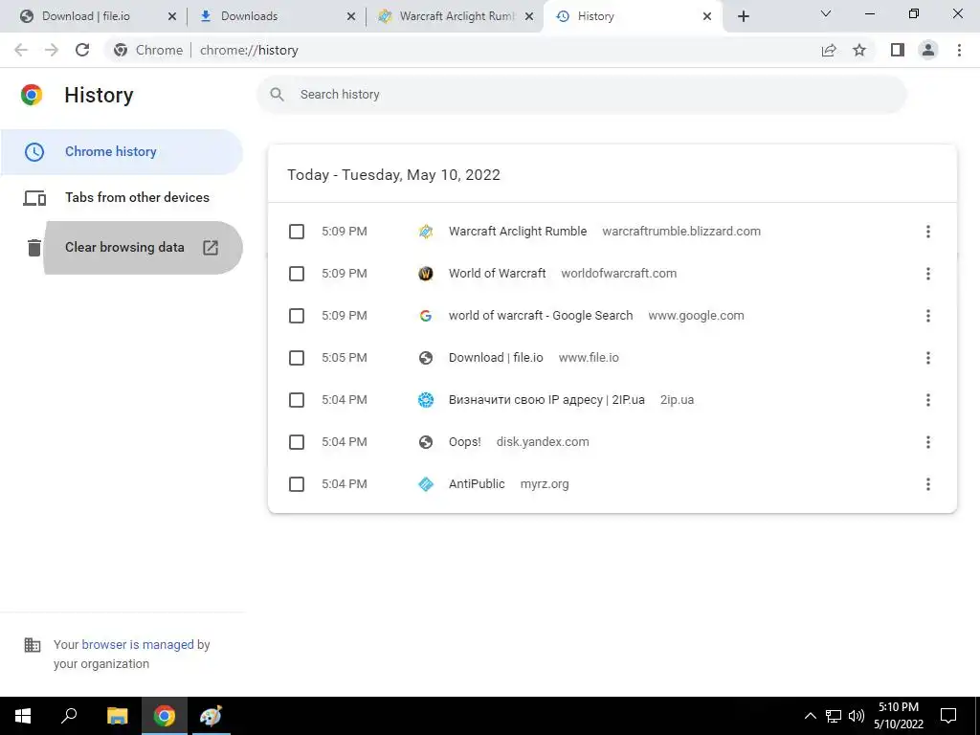Click the search magnifier icon in history

[x=277, y=95]
